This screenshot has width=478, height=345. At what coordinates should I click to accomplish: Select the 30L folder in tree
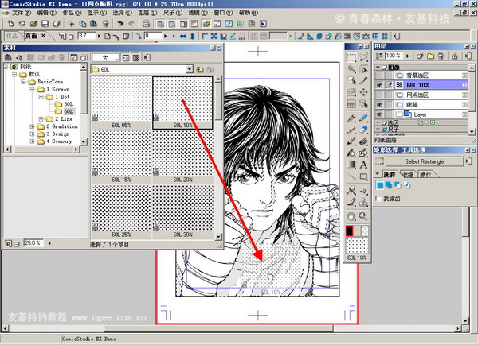[65, 104]
